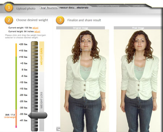
Task: Select the +10 lbs mark
Action: coord(23,57)
